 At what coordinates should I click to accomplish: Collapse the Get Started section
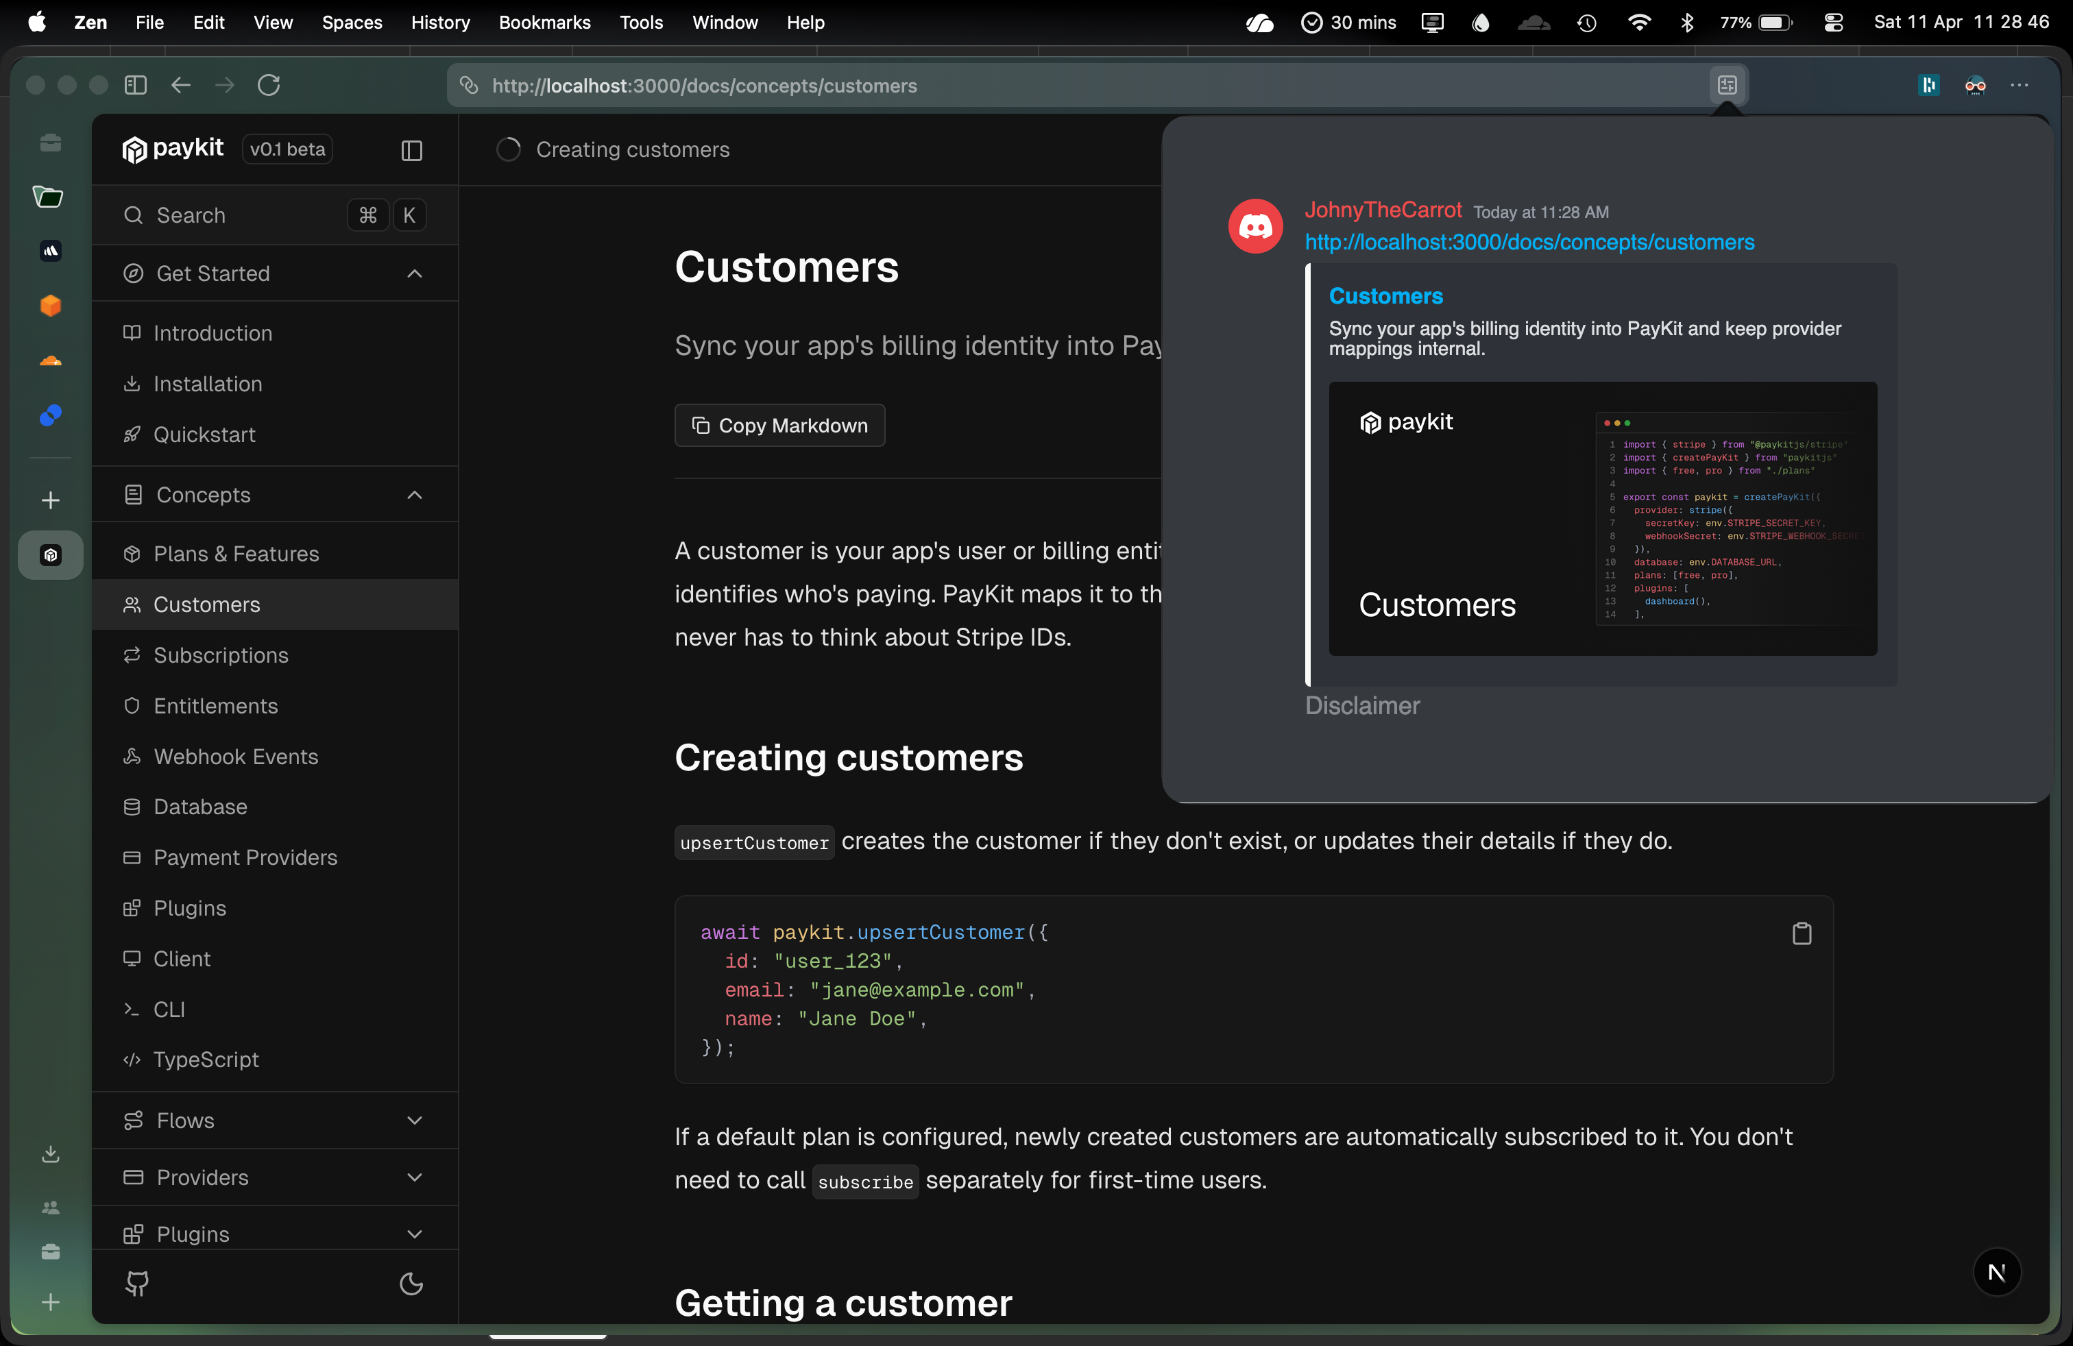[415, 273]
